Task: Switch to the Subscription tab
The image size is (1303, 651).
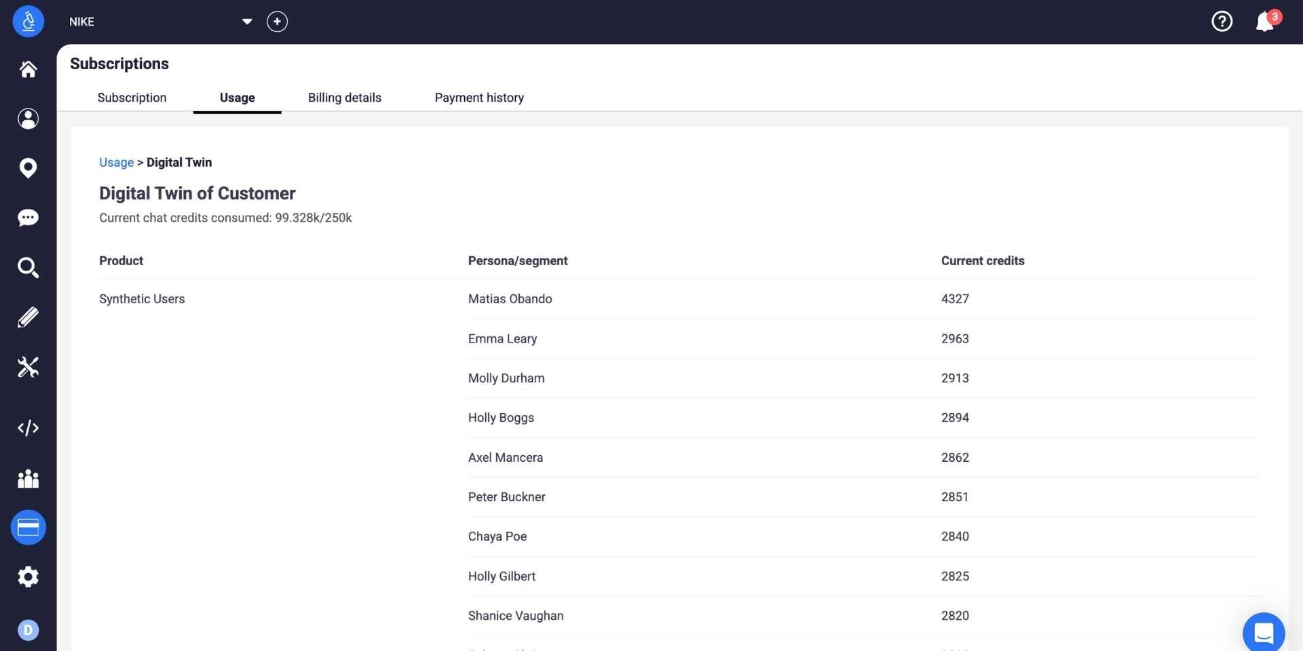Action: (x=132, y=98)
